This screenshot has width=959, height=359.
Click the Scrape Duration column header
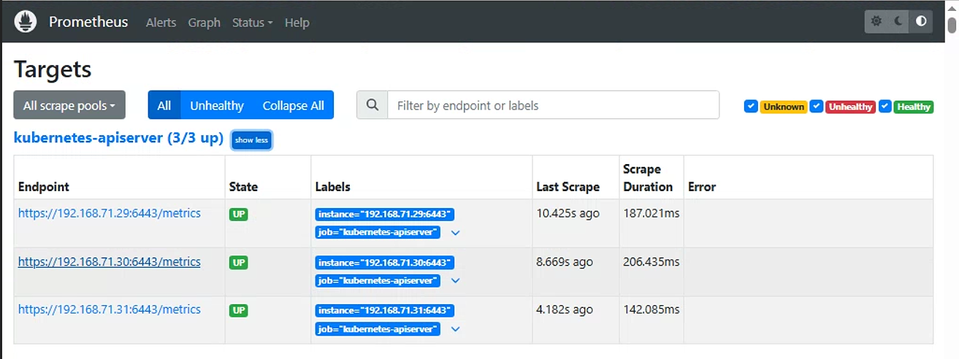(648, 178)
